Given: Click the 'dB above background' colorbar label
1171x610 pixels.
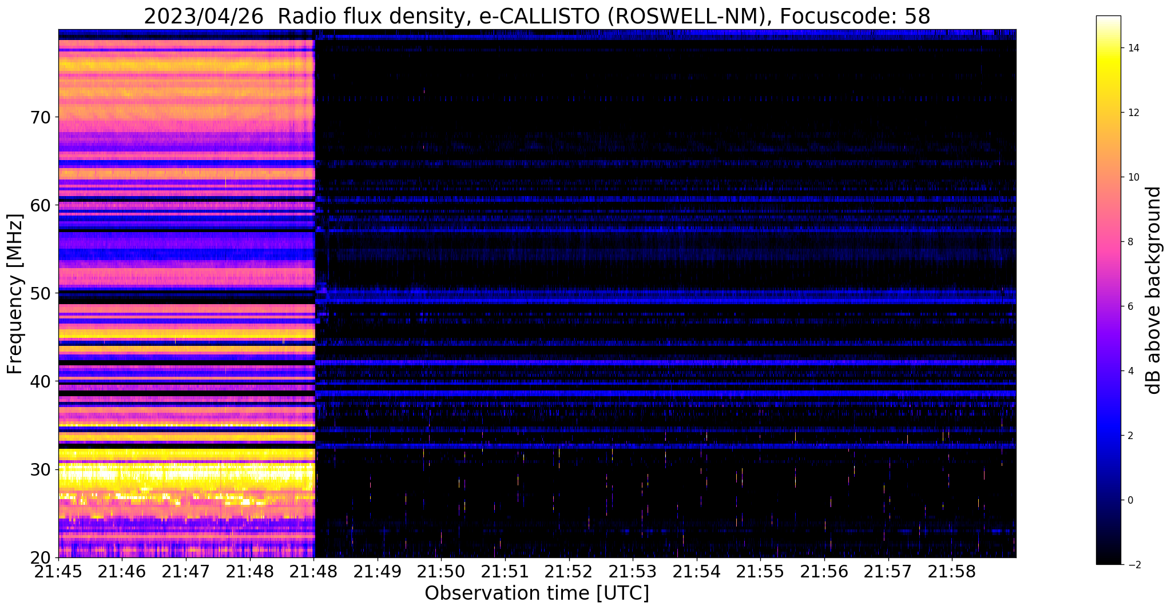Looking at the screenshot, I should pos(1154,290).
